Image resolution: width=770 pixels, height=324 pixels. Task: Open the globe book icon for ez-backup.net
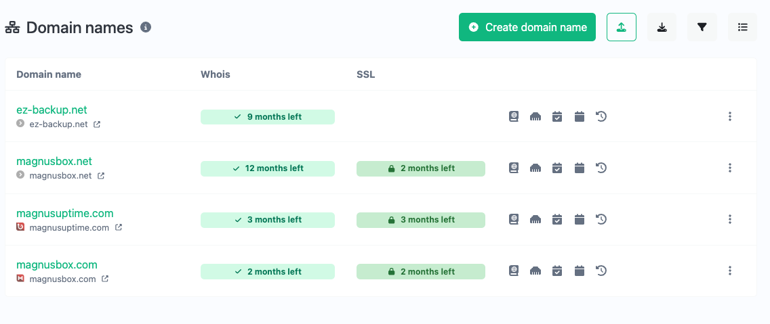(513, 116)
